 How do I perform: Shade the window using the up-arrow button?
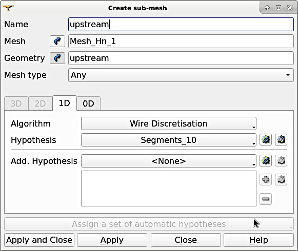(x=267, y=8)
